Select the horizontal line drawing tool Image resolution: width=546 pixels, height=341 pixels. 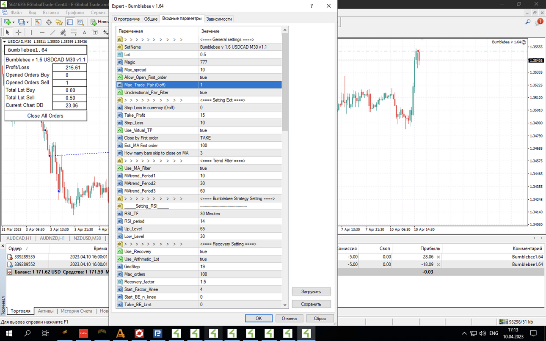(42, 33)
